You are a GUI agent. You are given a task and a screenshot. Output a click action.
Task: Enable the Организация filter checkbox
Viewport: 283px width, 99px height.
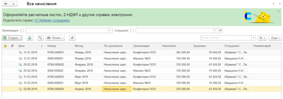[x=22, y=31]
